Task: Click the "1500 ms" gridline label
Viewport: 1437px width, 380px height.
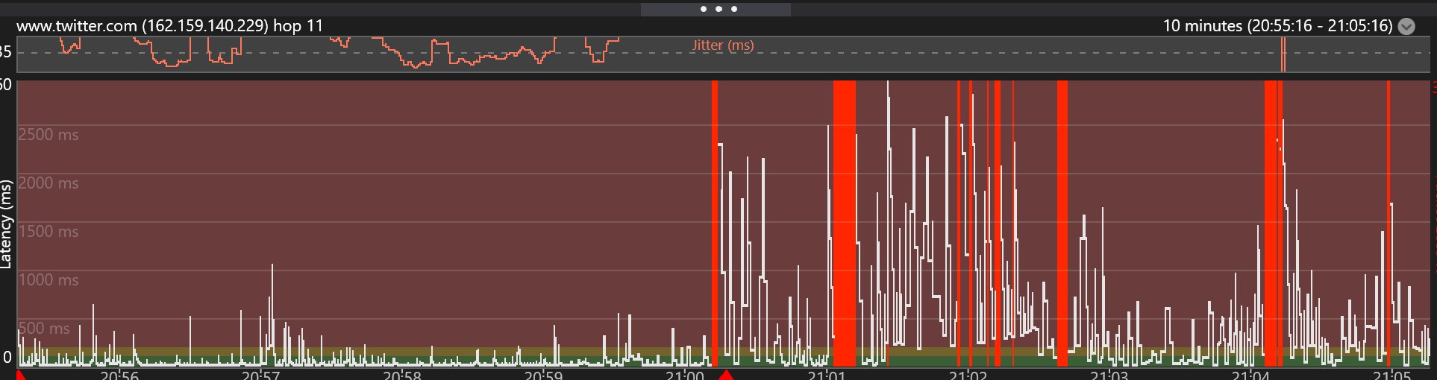Action: click(x=48, y=232)
